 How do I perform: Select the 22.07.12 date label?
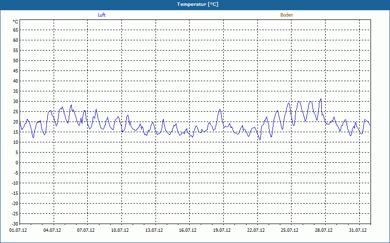[256, 230]
